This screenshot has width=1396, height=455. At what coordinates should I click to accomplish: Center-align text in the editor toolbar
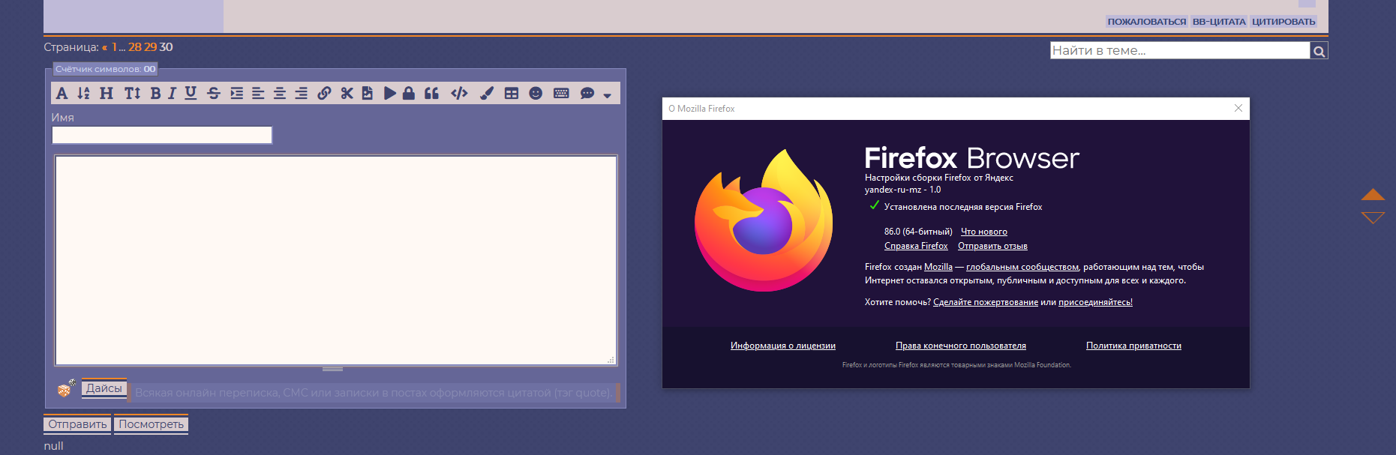[280, 93]
